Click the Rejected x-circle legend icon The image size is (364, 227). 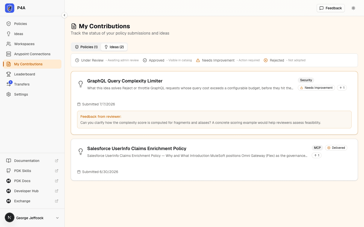(266, 60)
